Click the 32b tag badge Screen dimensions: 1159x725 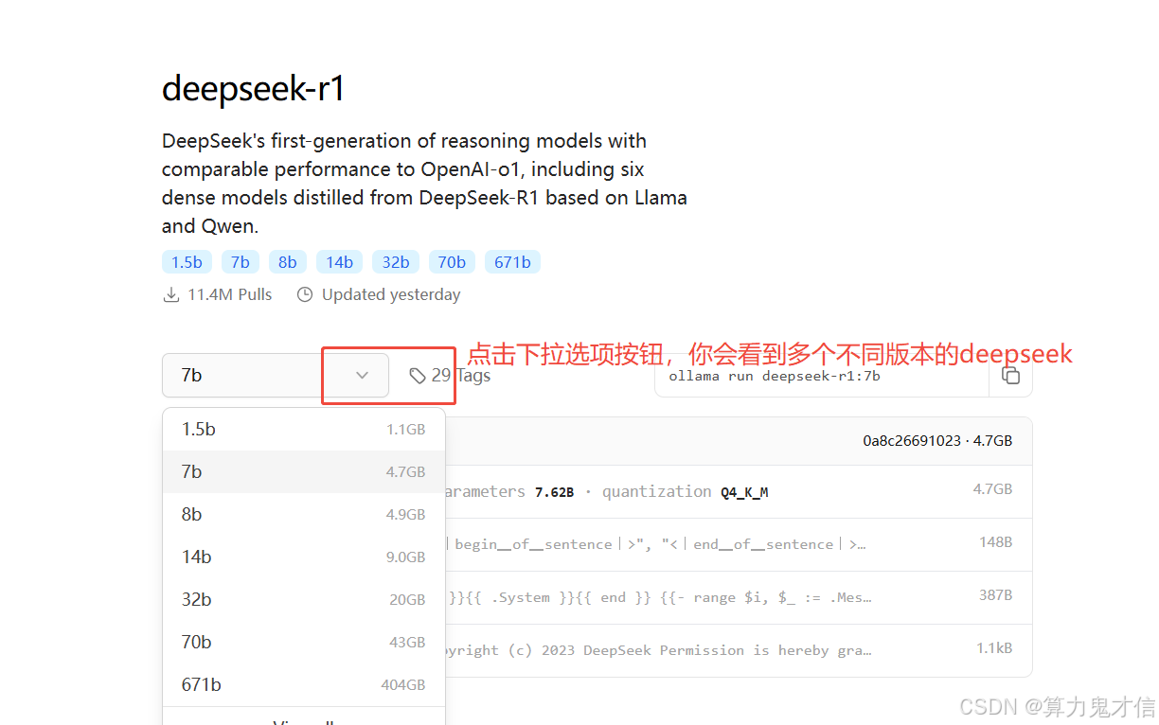(395, 262)
